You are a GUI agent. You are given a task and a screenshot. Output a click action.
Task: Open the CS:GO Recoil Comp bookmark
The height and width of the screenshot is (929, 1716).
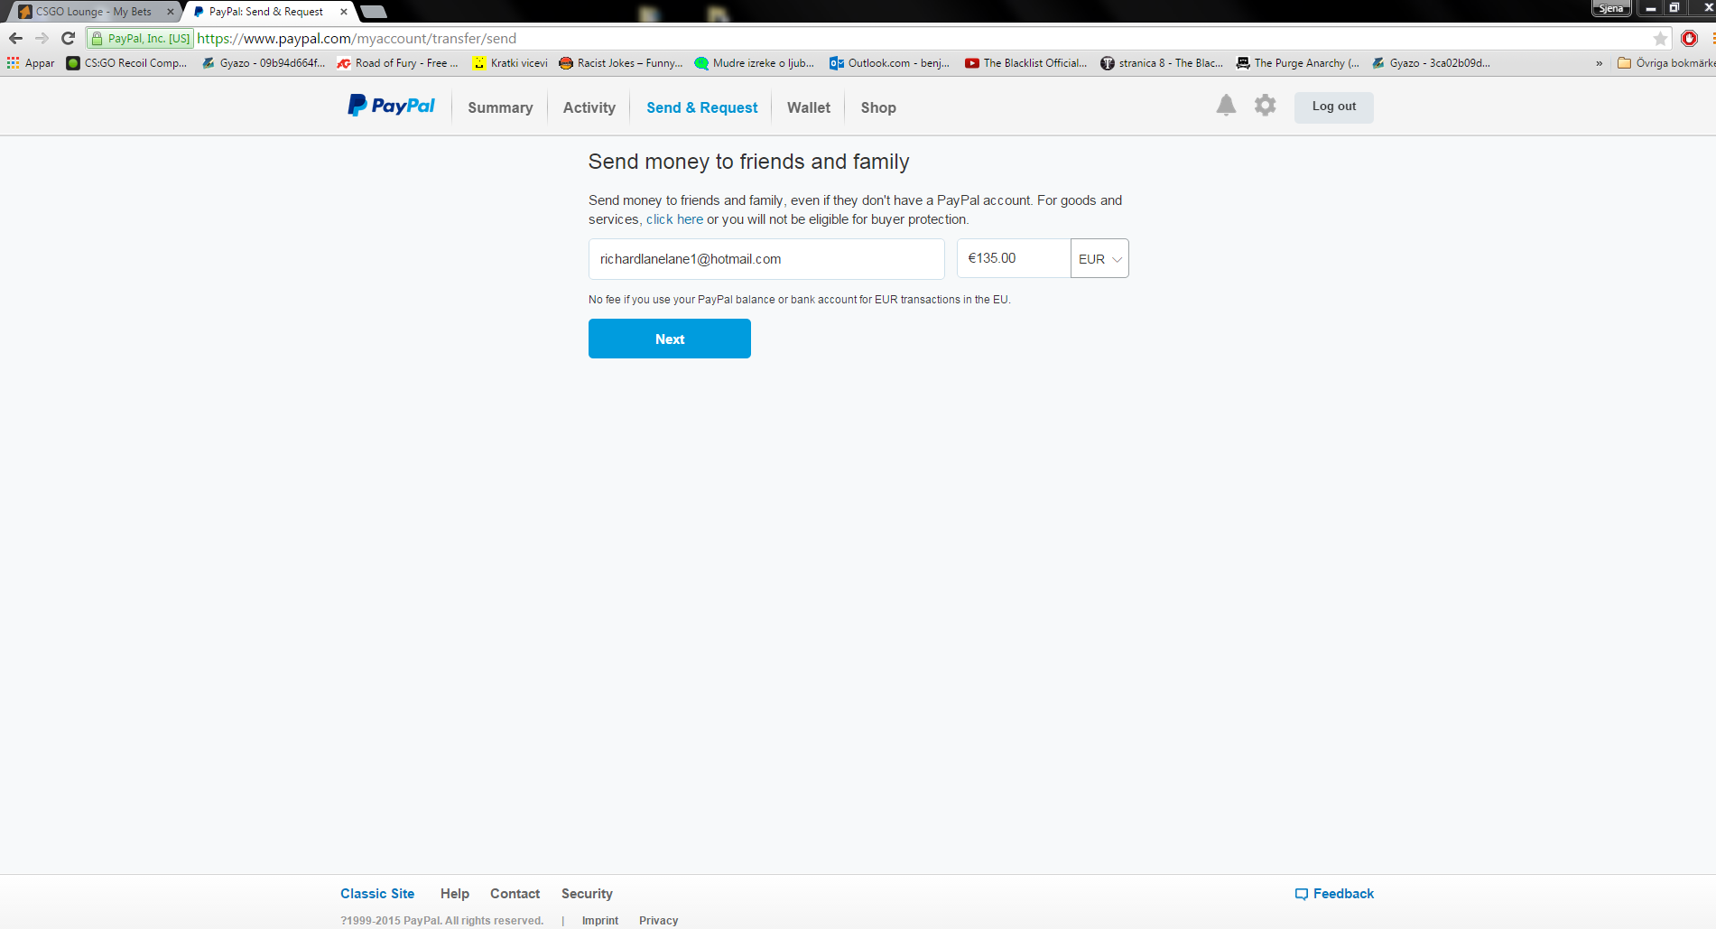coord(127,63)
